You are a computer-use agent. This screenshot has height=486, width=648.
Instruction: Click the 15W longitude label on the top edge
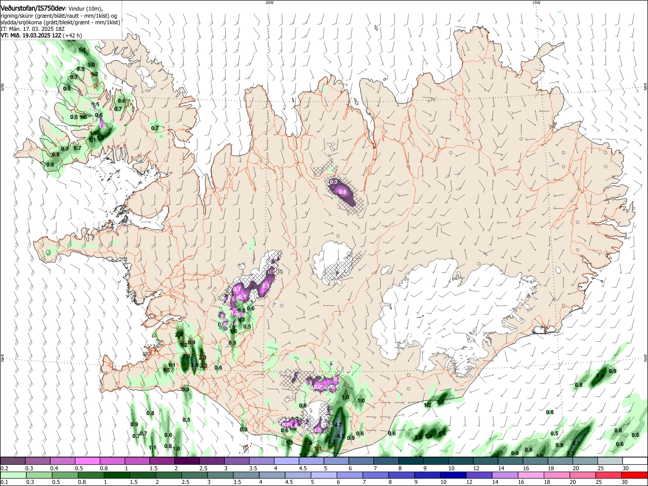536,3
